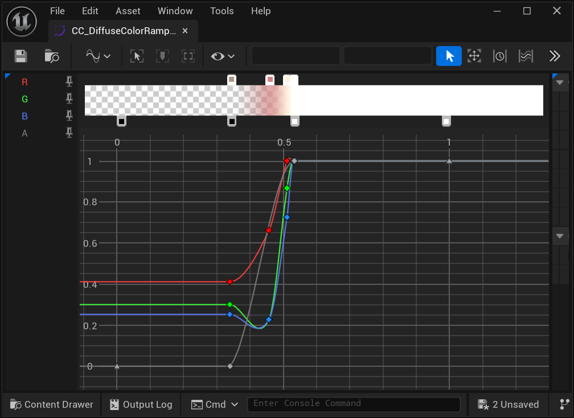Select the blue key near 0.25
The width and height of the screenshot is (574, 418).
pyautogui.click(x=229, y=314)
